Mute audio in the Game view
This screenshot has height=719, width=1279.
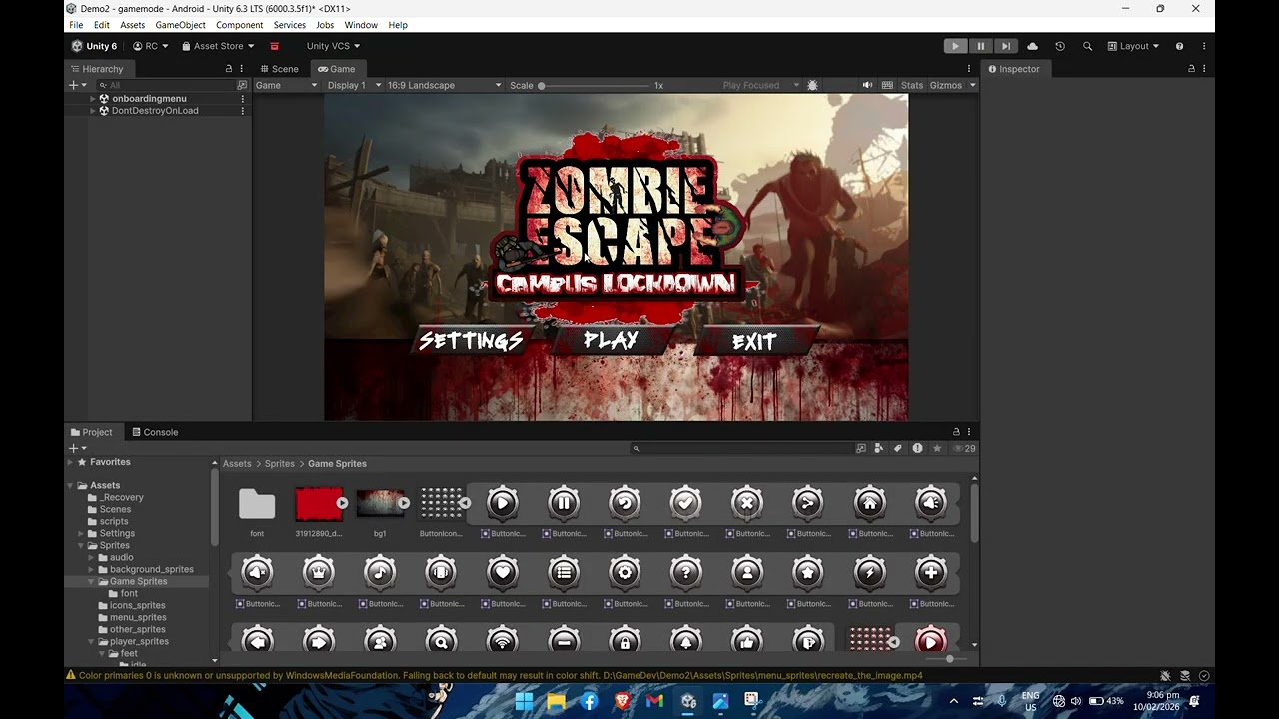(867, 85)
